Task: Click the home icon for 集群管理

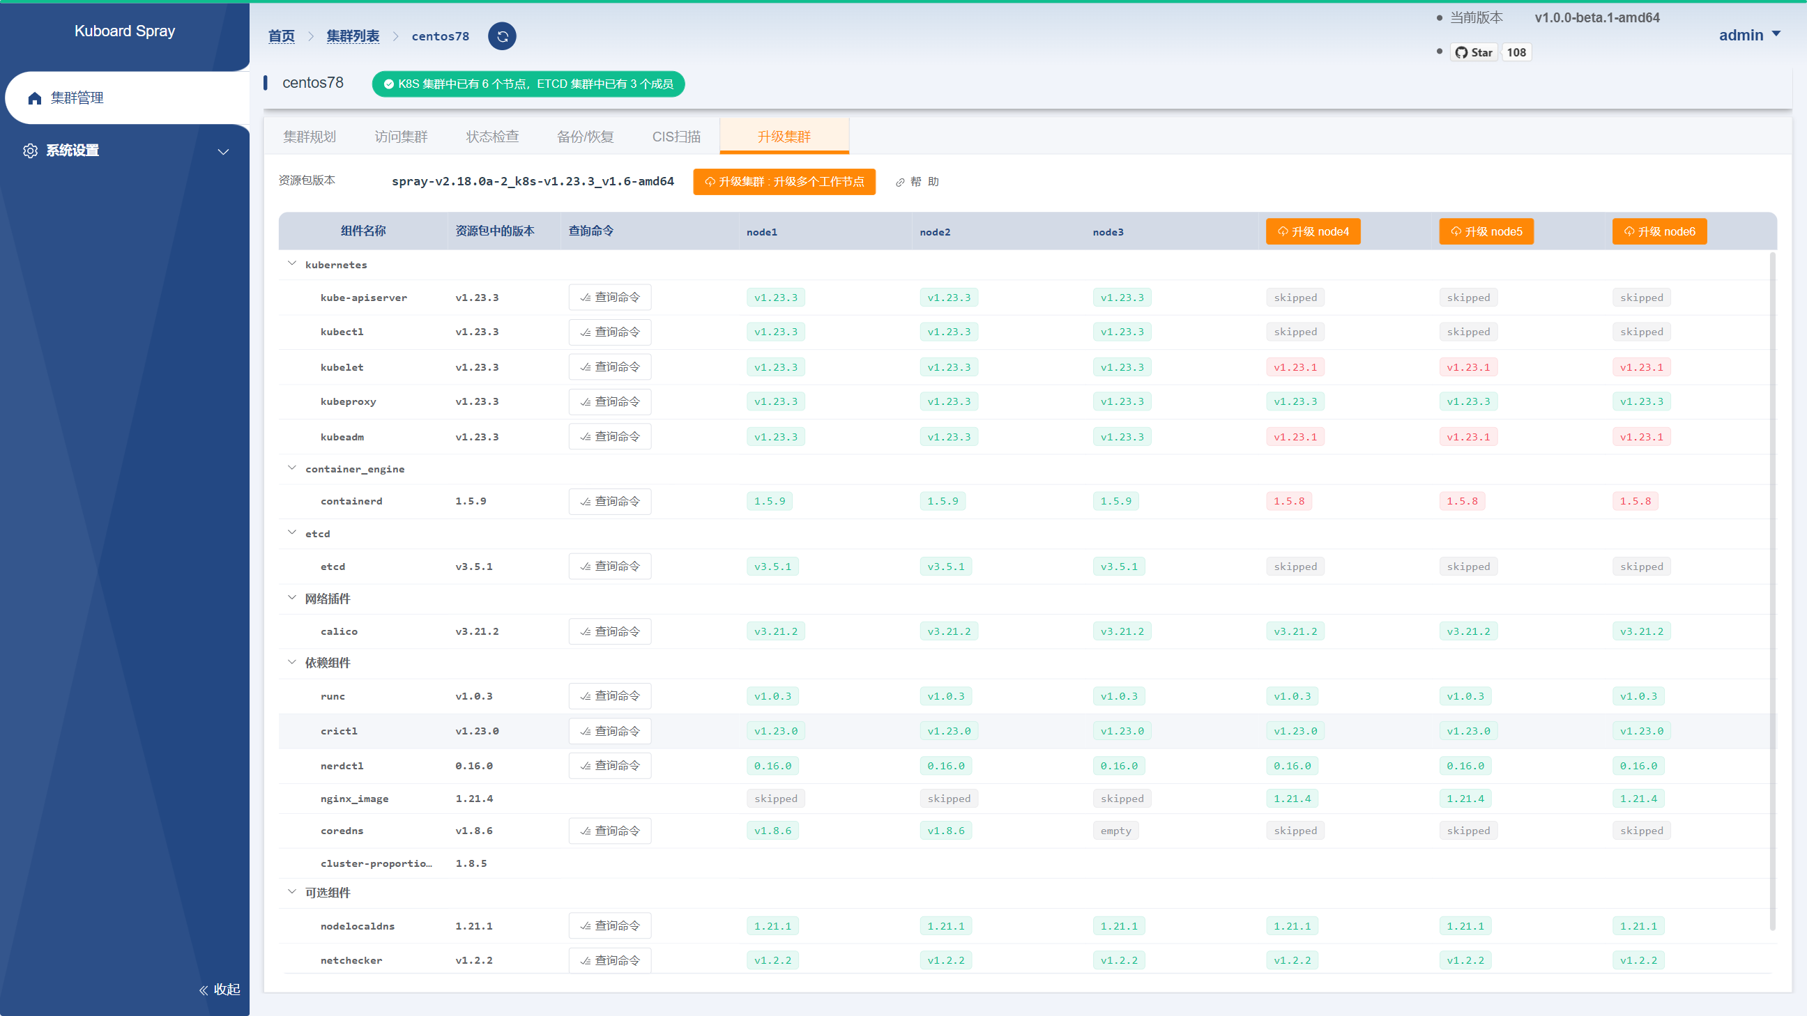Action: [34, 98]
